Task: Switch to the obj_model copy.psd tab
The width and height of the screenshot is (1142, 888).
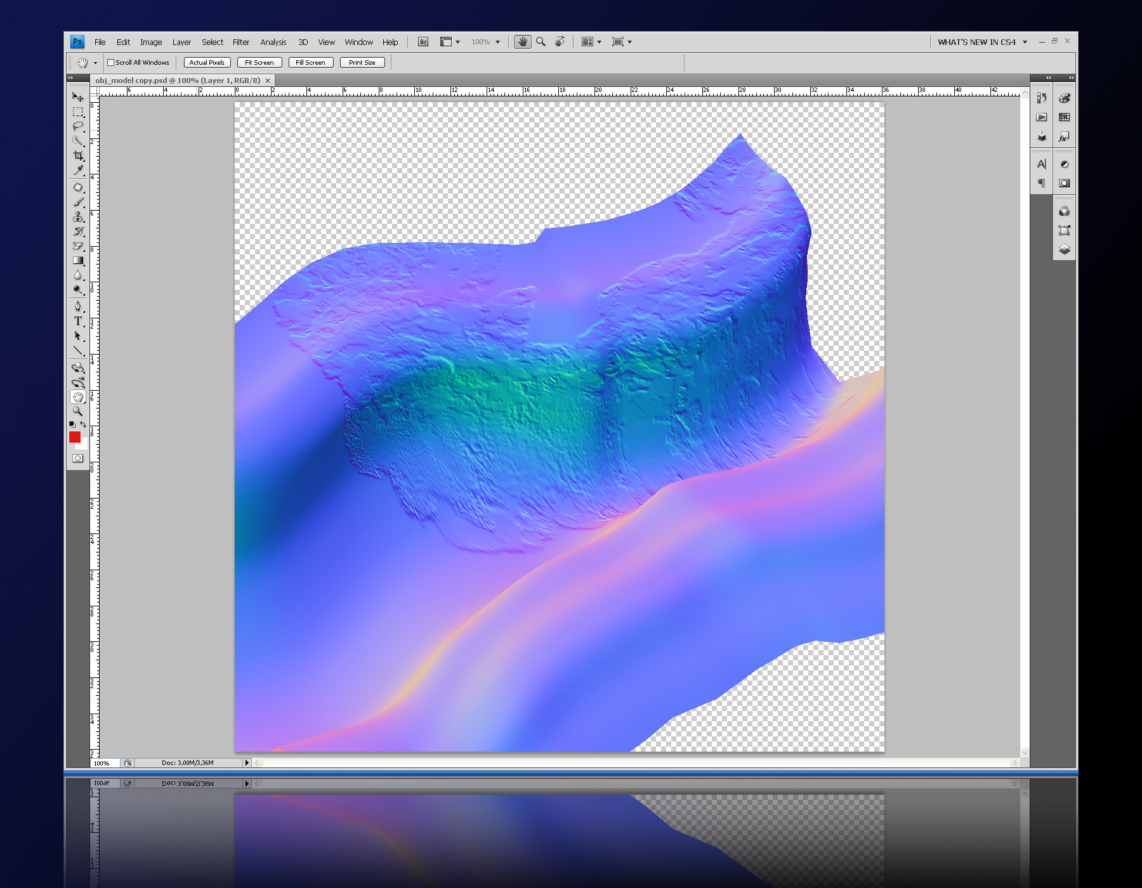Action: click(178, 81)
